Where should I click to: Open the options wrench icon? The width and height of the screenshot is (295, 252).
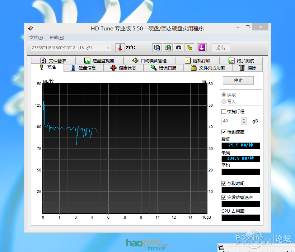(189, 48)
